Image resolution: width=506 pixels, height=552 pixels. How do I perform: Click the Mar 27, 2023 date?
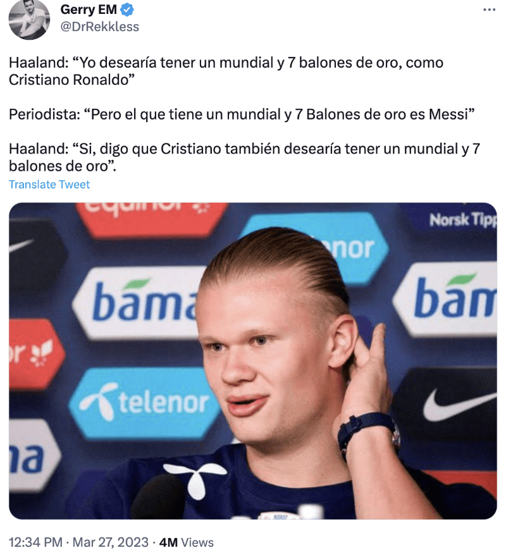tap(111, 542)
